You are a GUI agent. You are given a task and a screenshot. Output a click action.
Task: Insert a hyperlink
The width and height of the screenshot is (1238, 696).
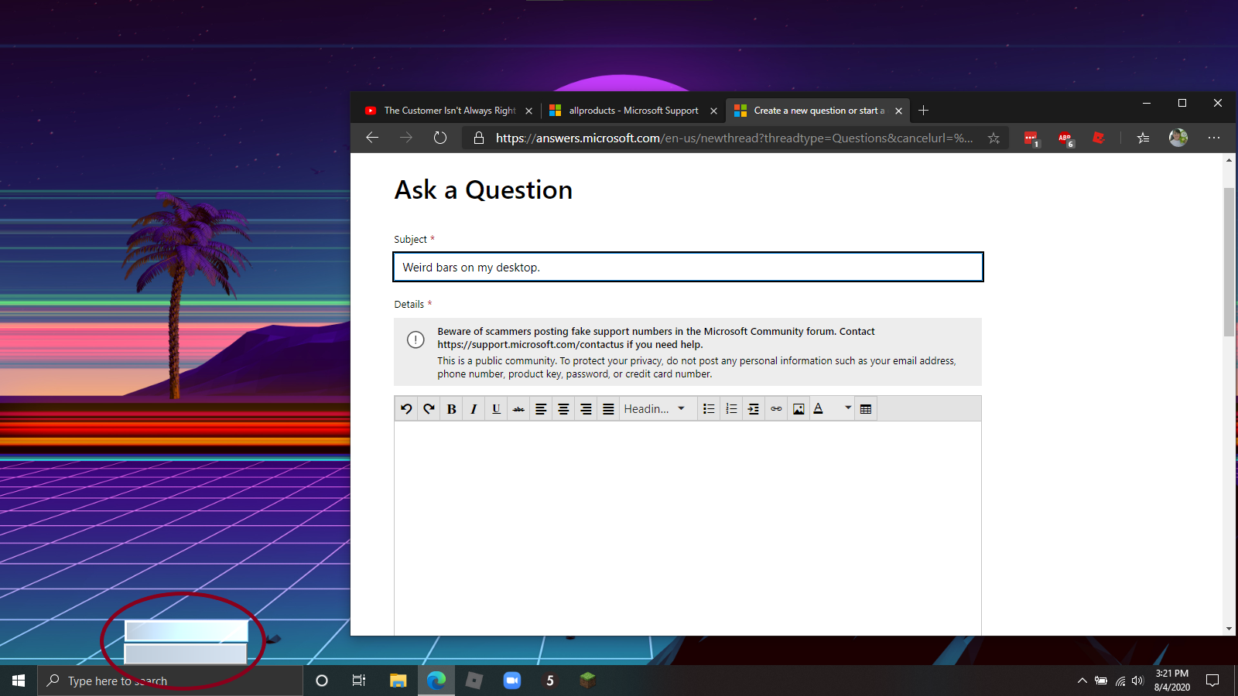click(x=776, y=409)
